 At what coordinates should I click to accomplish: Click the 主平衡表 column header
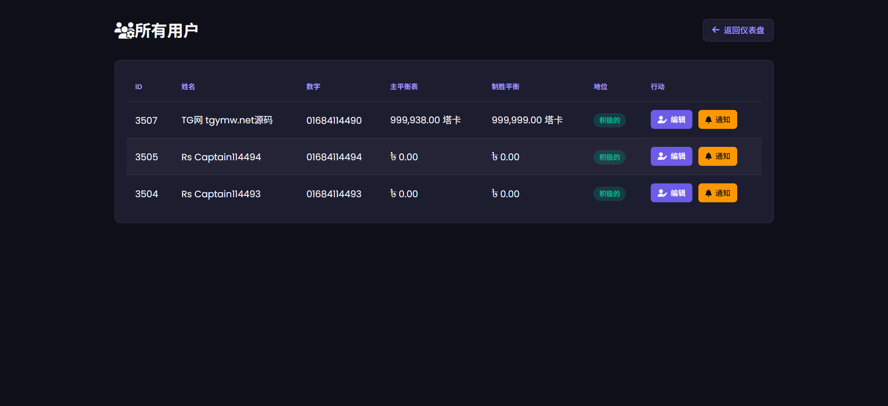403,87
